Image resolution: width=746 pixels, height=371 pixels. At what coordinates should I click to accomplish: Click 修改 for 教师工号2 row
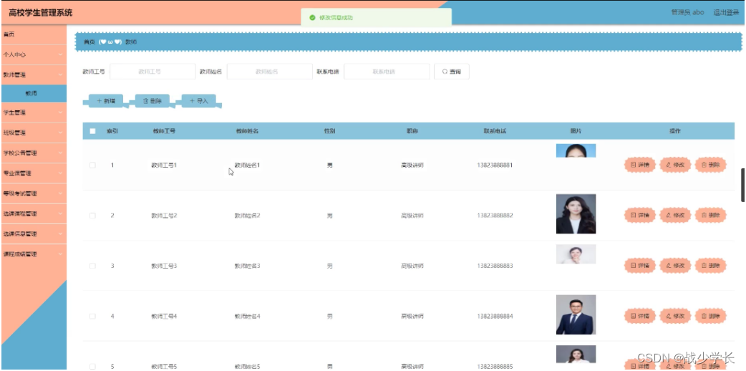point(675,216)
